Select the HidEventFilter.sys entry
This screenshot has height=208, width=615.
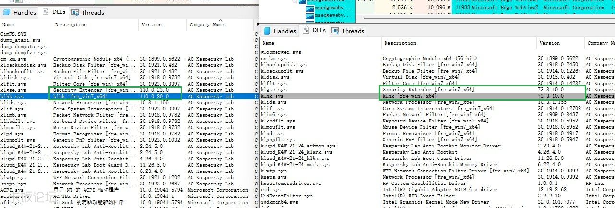coord(287,196)
